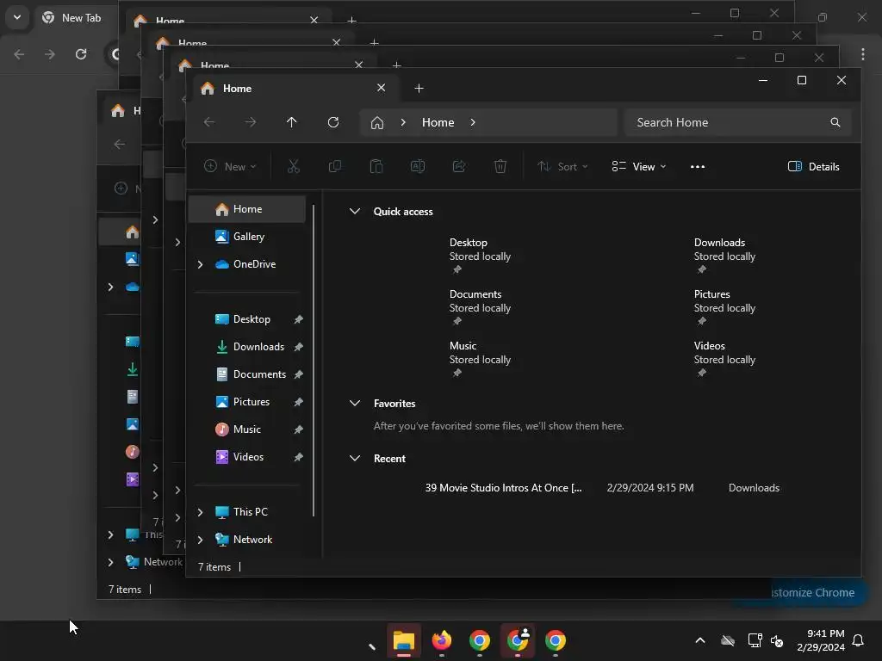882x661 pixels.
Task: Expand Network in the navigation pane
Action: pos(200,540)
